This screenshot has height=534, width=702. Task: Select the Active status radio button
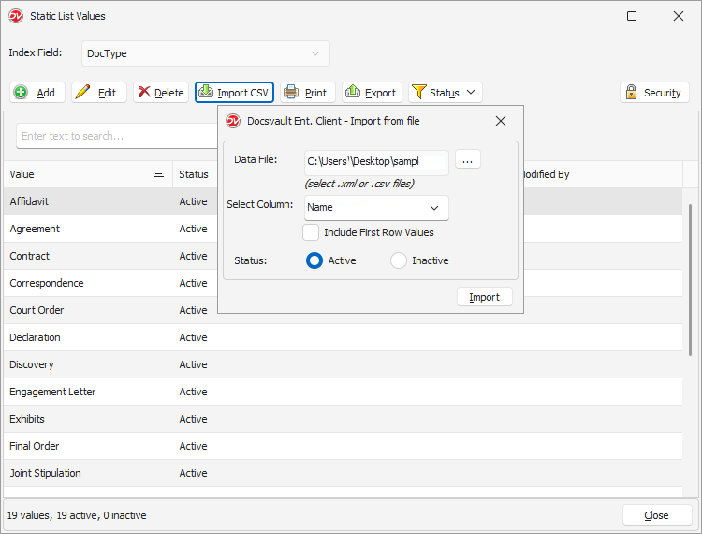coord(314,260)
